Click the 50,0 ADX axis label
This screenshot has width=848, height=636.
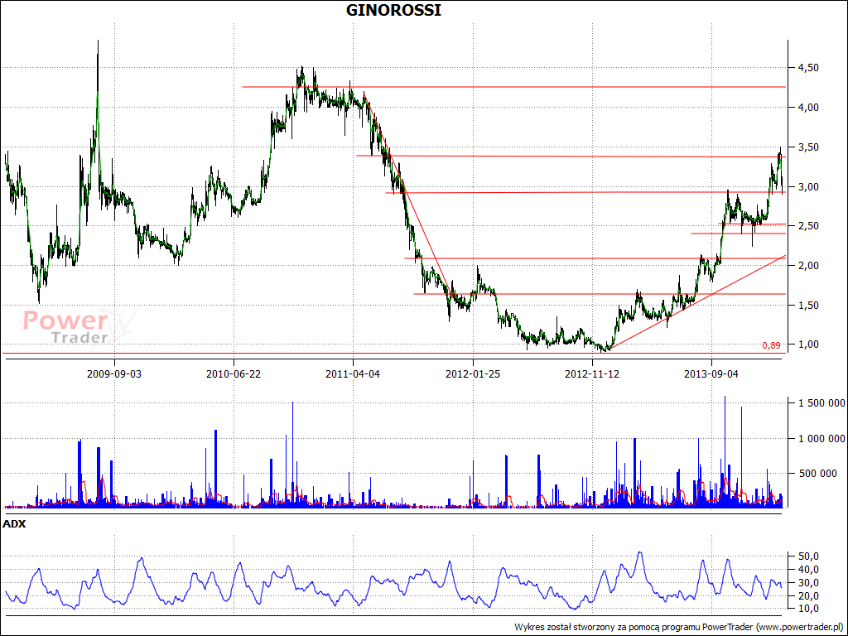(808, 556)
